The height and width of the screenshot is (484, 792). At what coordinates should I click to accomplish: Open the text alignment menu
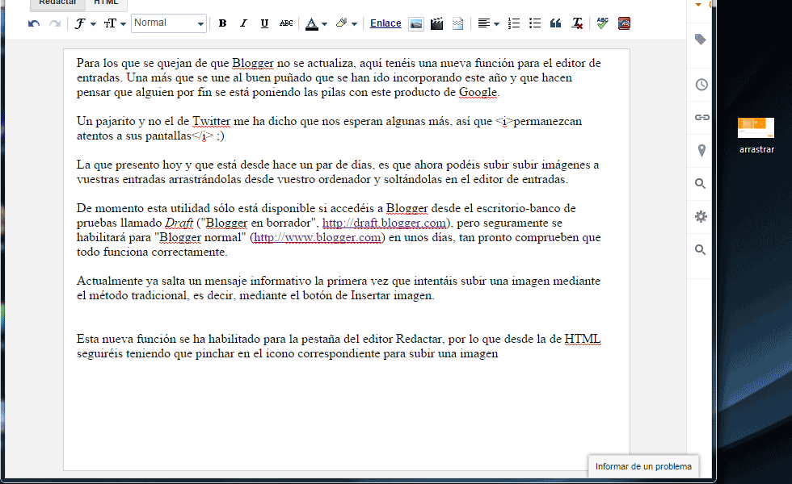[488, 23]
